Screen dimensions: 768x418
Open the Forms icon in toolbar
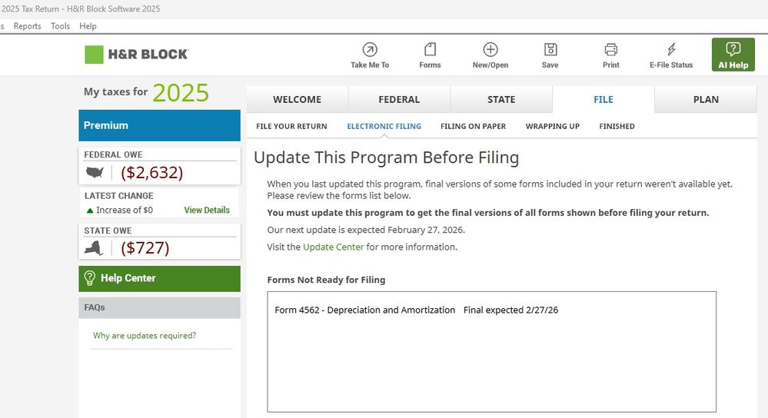click(x=430, y=50)
